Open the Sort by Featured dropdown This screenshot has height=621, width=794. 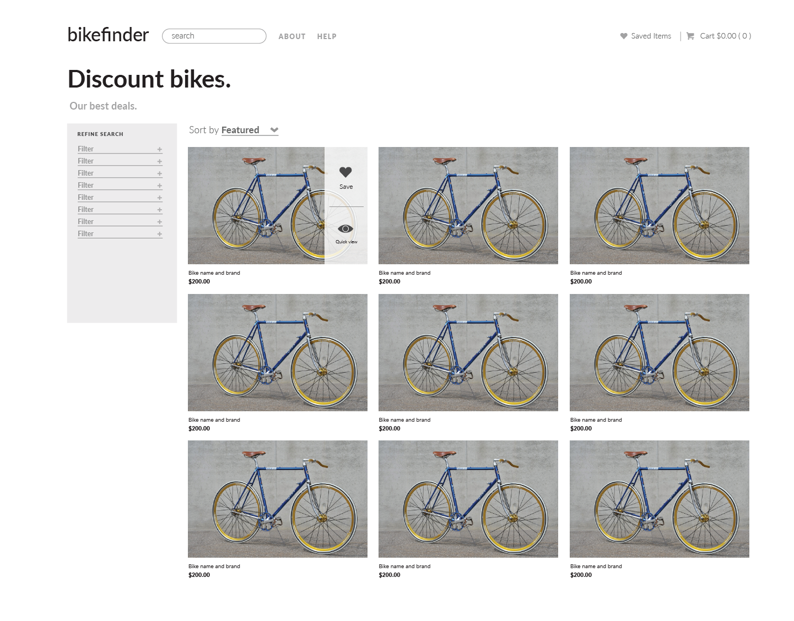250,130
